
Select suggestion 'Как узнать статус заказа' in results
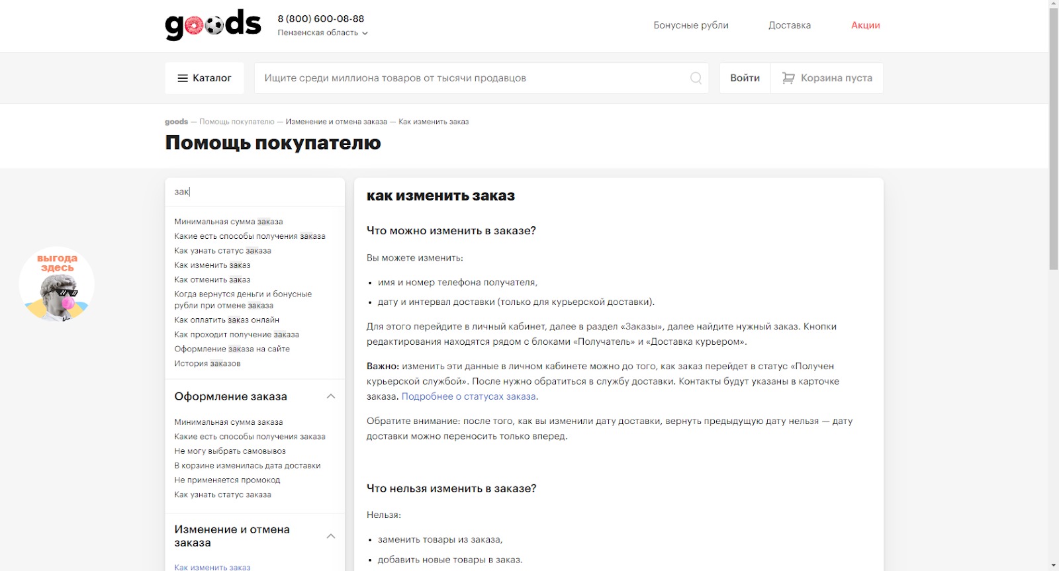click(222, 251)
